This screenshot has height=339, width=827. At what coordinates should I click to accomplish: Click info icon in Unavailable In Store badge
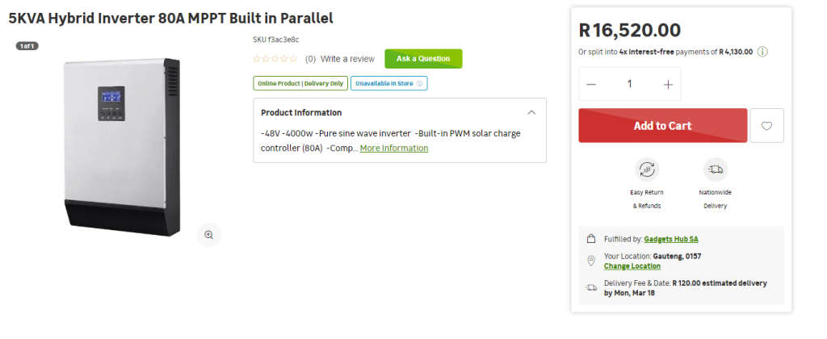419,83
